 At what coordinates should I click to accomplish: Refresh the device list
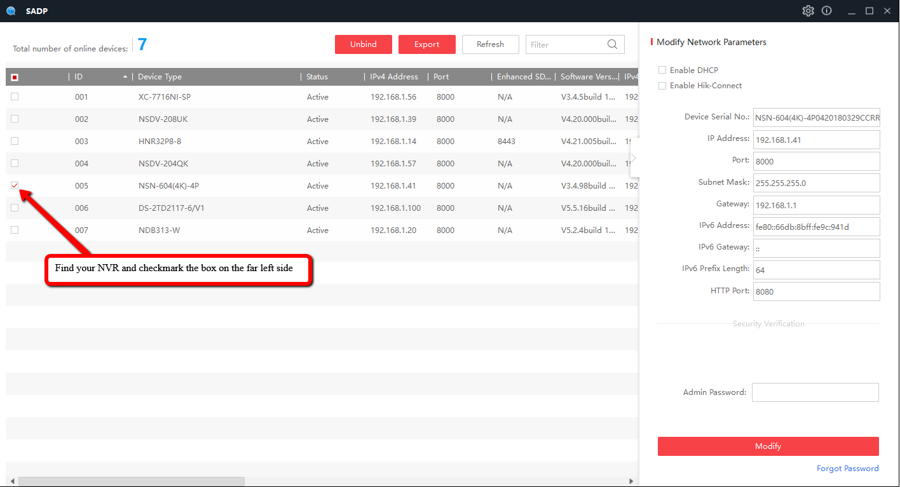491,44
